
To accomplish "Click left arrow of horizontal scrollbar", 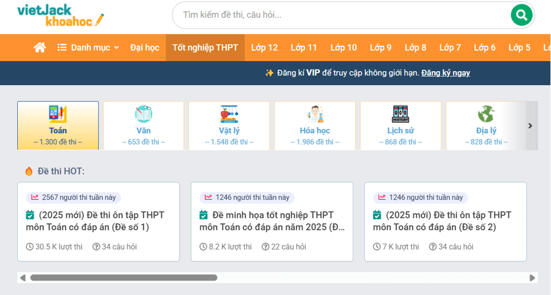I will pyautogui.click(x=23, y=278).
